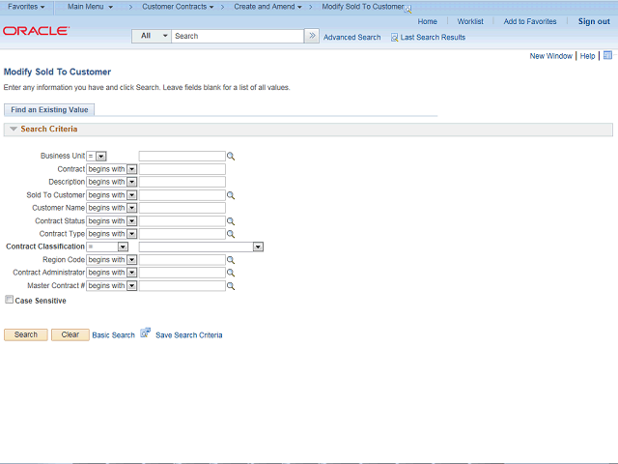The image size is (618, 464).
Task: Open the New Window link
Action: tap(550, 56)
